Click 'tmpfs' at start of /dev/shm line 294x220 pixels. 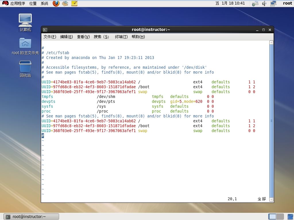(x=47, y=97)
